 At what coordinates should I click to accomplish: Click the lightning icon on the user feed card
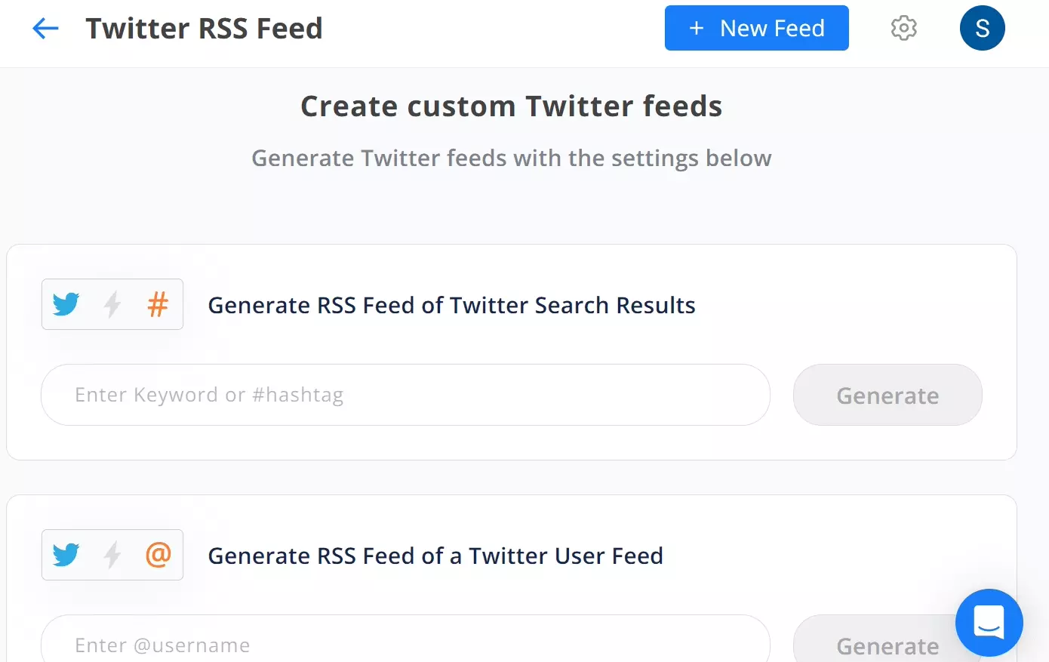coord(112,555)
